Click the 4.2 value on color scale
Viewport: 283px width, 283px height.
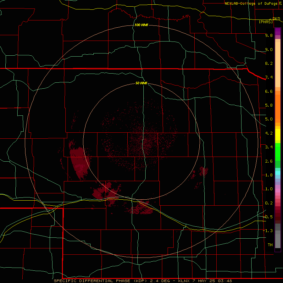[269, 133]
